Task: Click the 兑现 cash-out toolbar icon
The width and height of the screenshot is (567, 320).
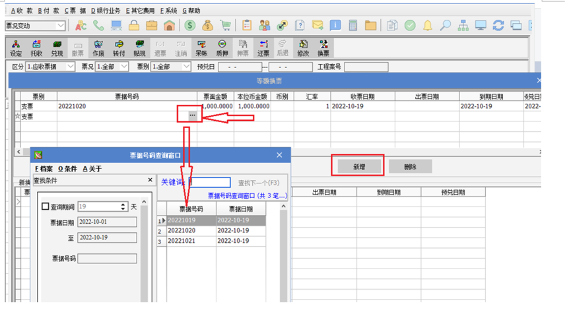Action: point(57,48)
